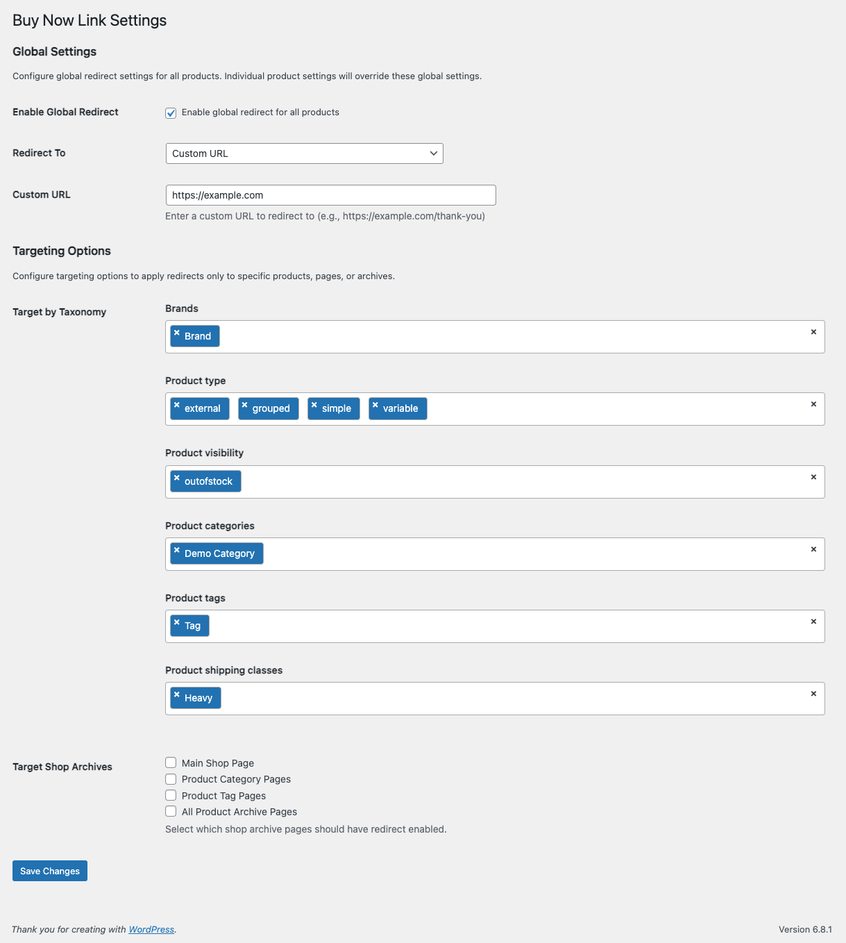Remove the Heavy shipping class tag
This screenshot has height=943, width=846.
click(x=177, y=697)
